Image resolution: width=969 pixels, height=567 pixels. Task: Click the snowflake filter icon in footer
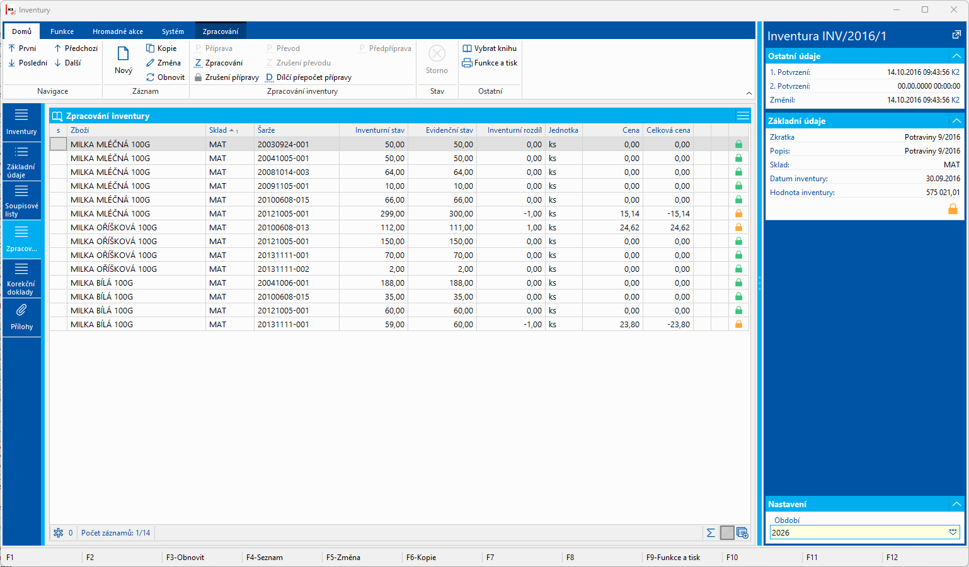point(58,533)
